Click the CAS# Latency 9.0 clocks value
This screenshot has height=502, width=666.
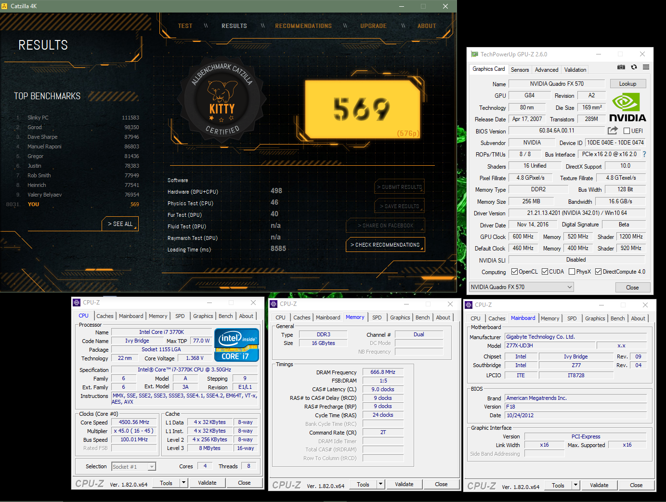tap(383, 389)
